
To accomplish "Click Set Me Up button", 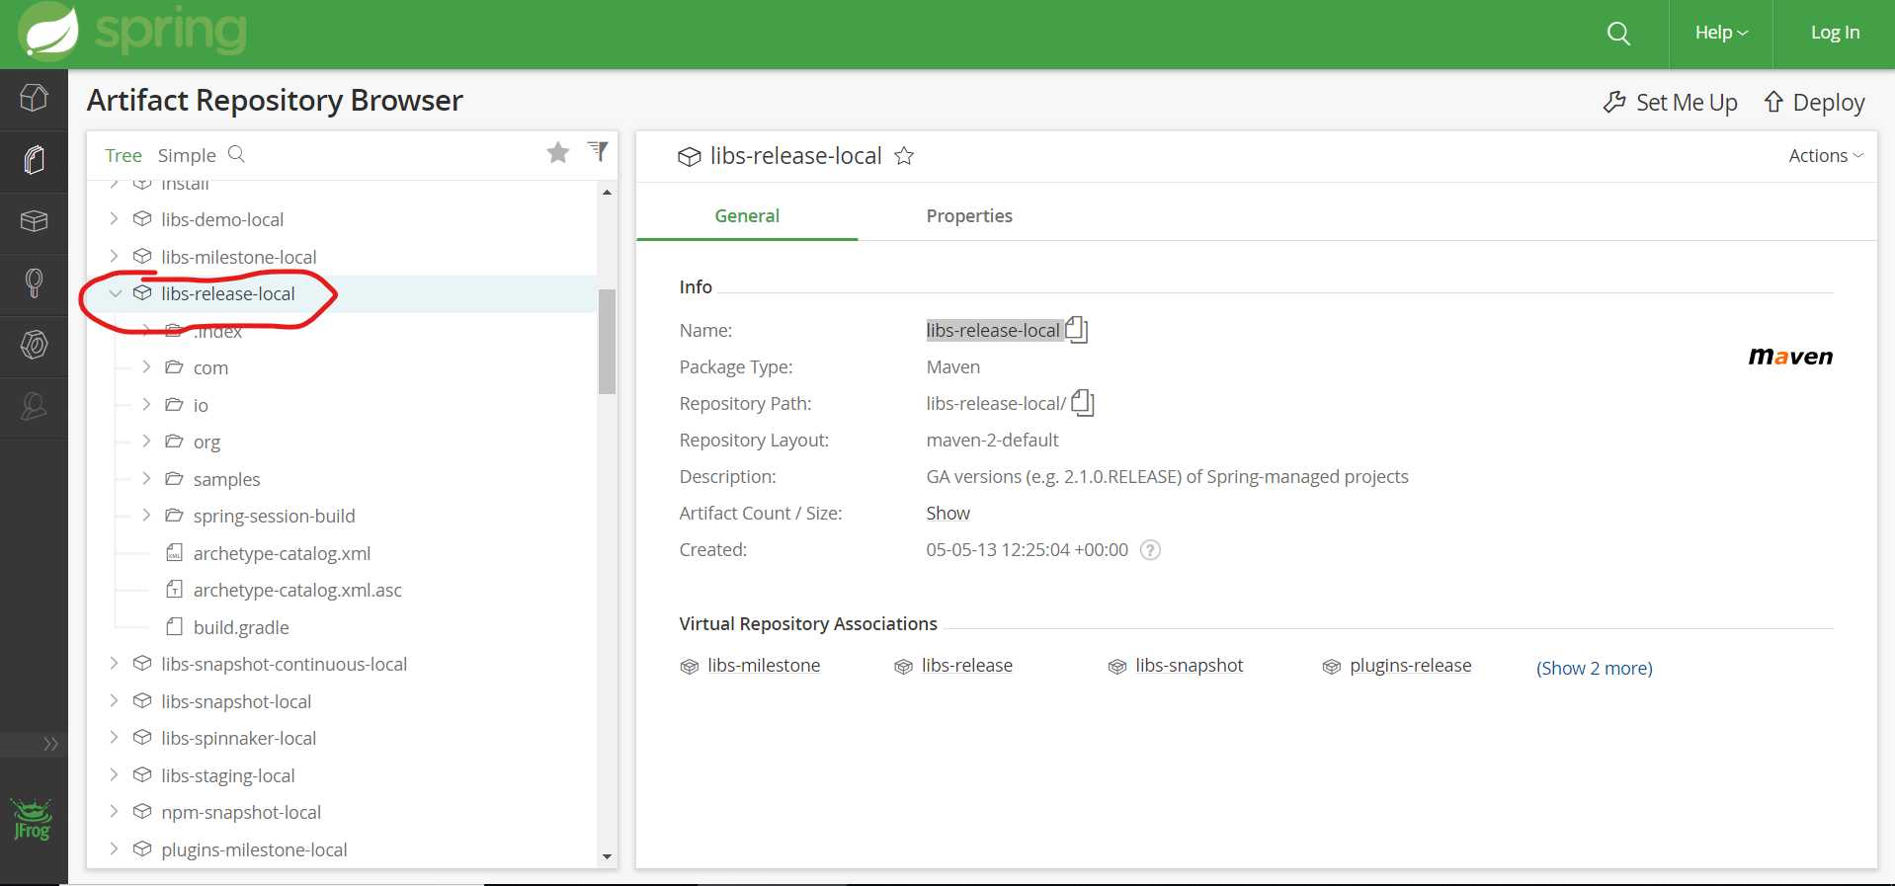I will (1670, 103).
